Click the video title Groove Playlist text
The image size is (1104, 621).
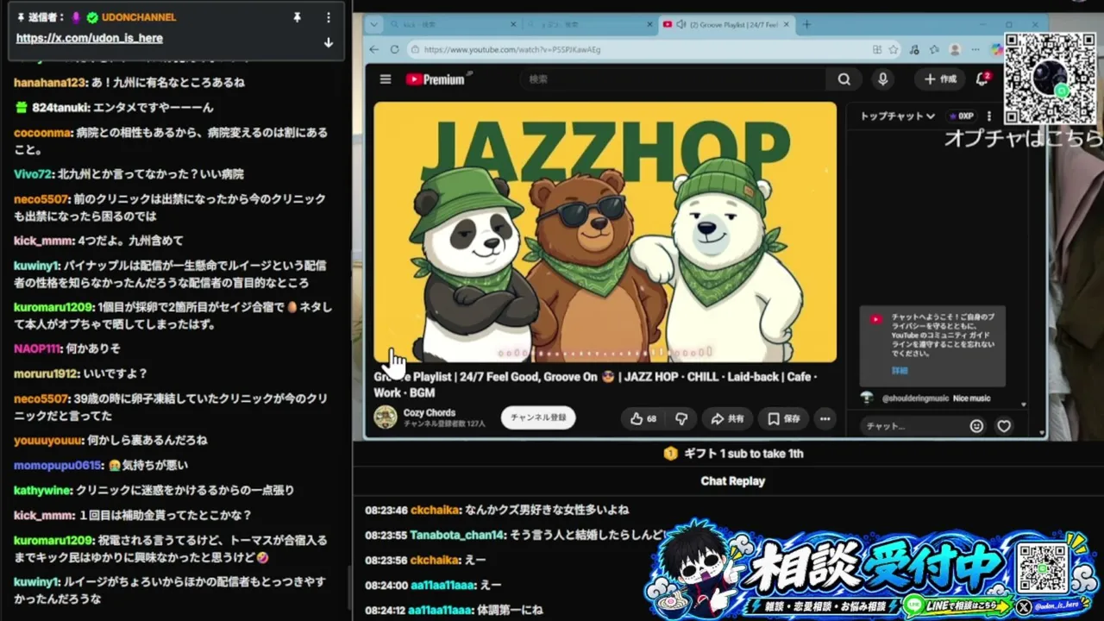coord(595,384)
